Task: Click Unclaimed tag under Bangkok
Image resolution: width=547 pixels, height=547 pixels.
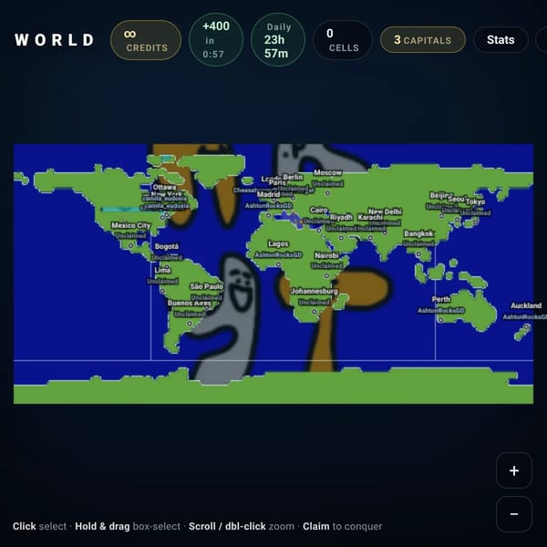Action: click(418, 243)
